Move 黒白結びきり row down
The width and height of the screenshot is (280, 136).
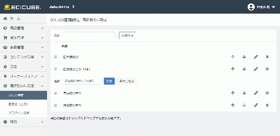[x=244, y=93]
